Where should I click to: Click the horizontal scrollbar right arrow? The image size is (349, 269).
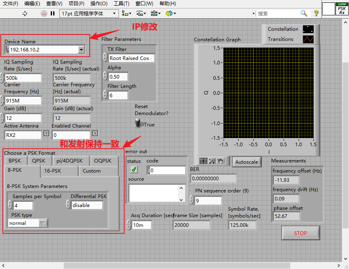point(339,265)
